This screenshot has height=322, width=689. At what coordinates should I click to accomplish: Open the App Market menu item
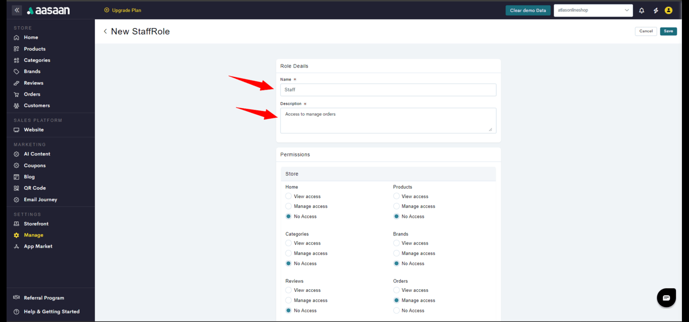(38, 247)
